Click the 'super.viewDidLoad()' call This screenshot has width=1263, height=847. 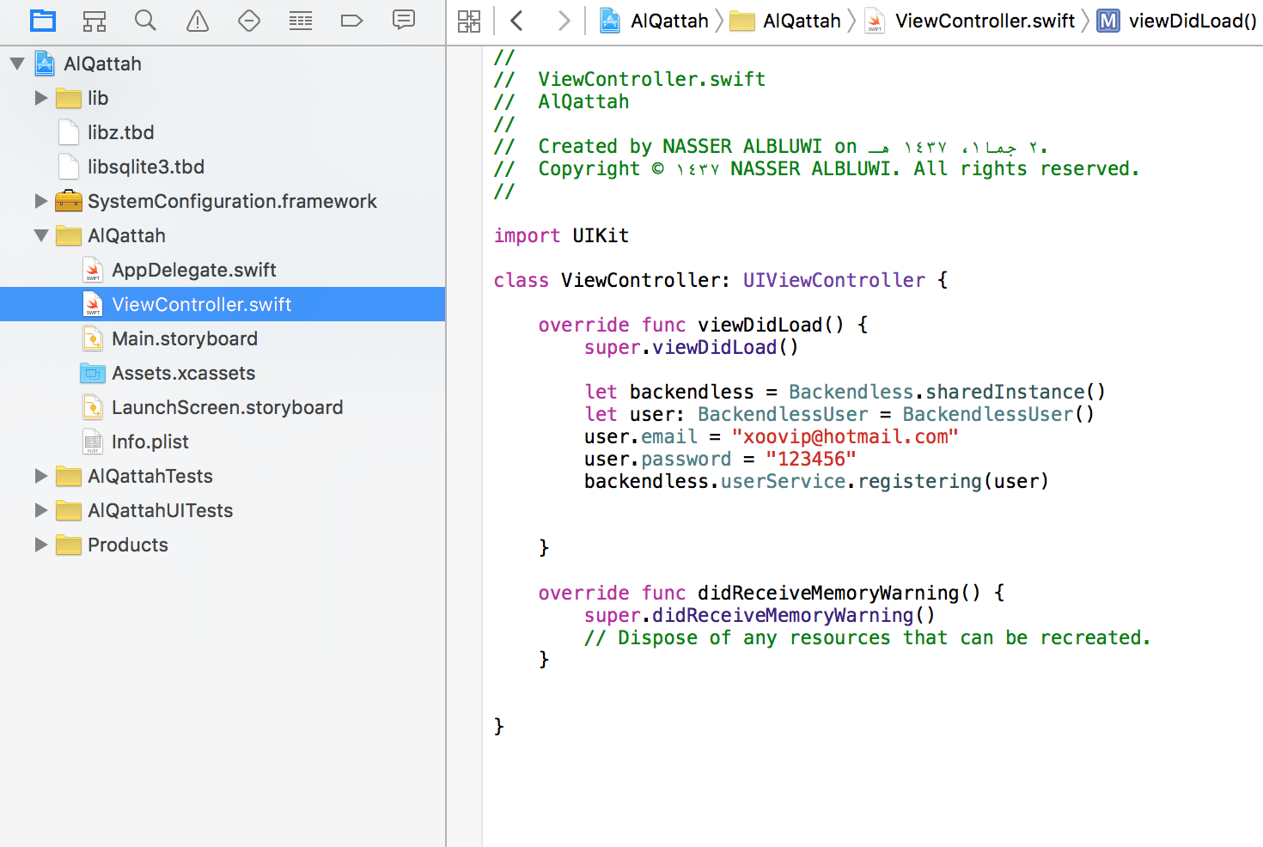[x=691, y=347]
